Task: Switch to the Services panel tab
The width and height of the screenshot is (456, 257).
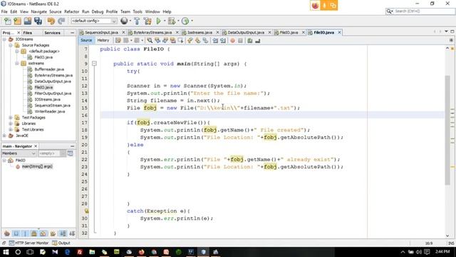Action: click(52, 33)
